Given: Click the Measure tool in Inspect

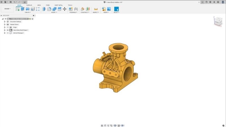Looking at the screenshot, I should 96,9.
